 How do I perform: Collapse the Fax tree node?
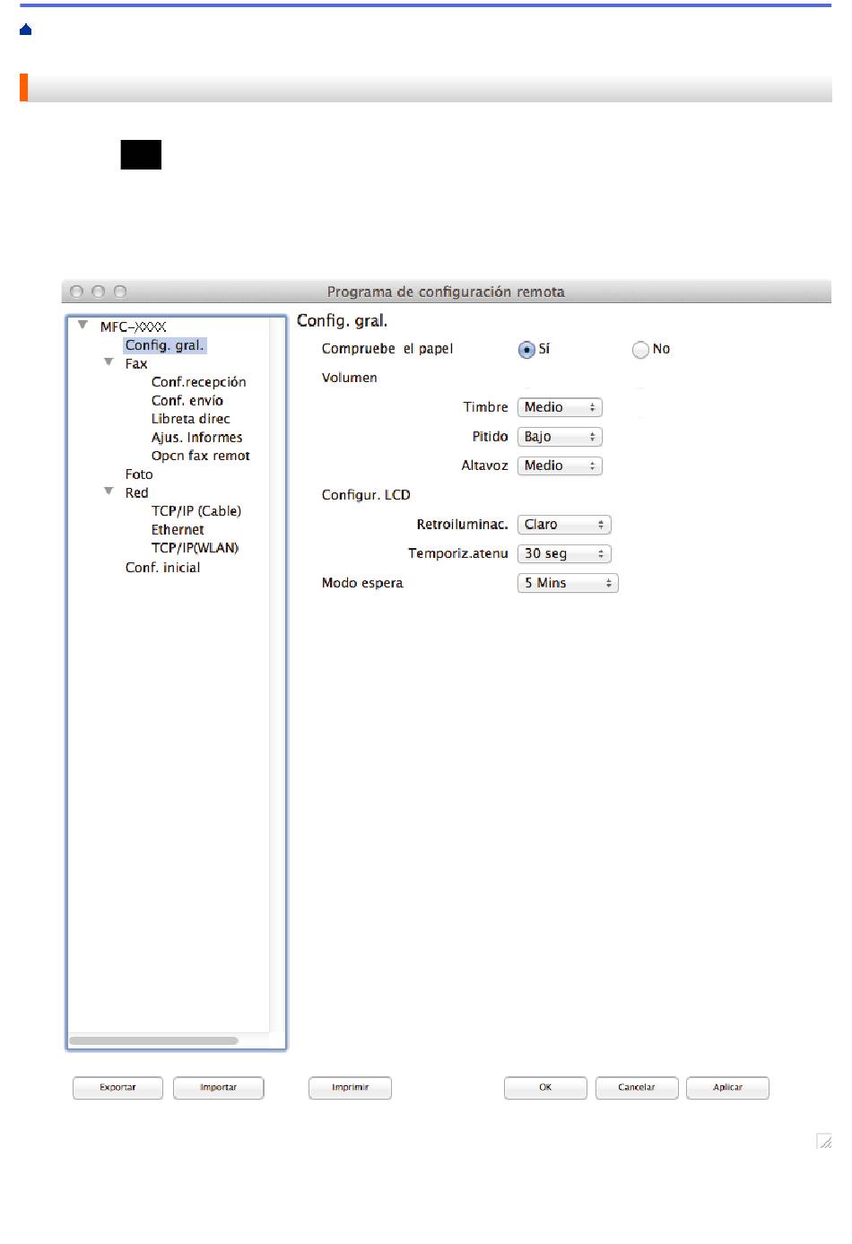point(109,362)
